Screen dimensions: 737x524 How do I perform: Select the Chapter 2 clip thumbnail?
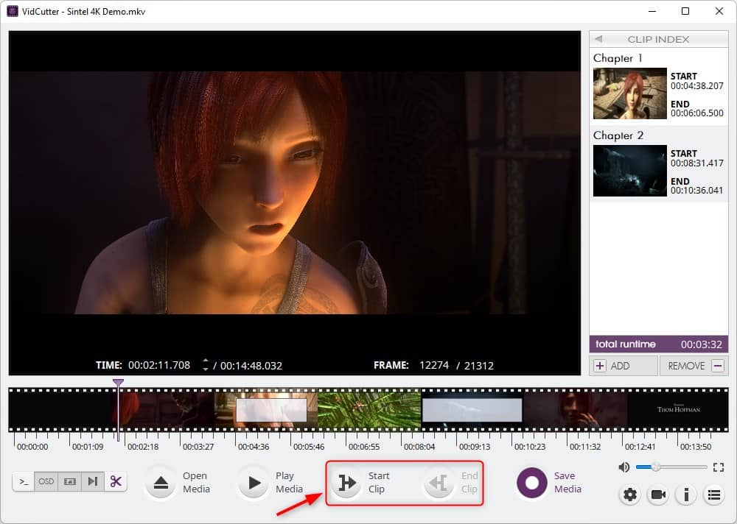(x=630, y=171)
